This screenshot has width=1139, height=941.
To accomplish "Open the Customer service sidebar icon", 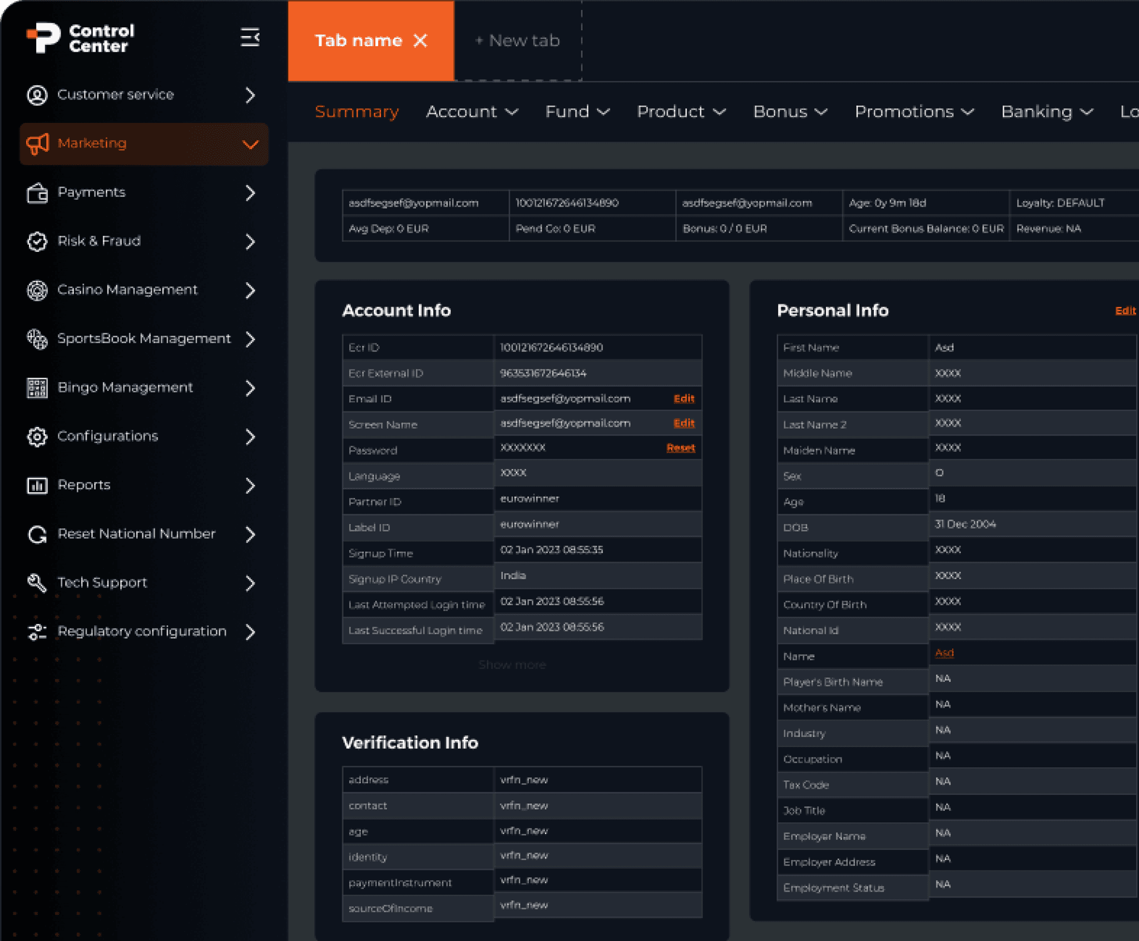I will pos(37,95).
